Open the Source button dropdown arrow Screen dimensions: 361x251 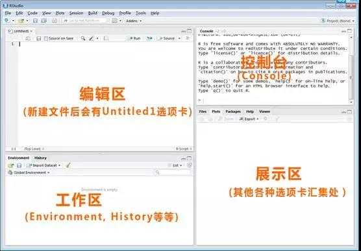179,38
